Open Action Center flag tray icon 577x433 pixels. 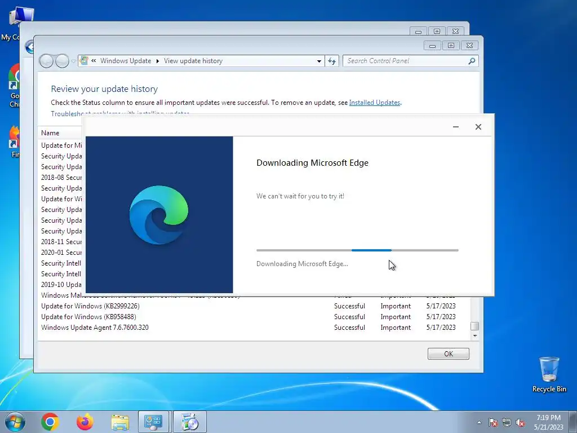(493, 422)
